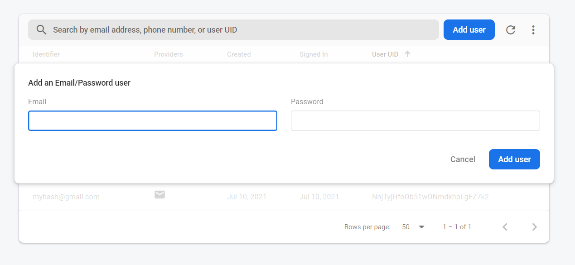Click the email provider envelope icon
575x265 pixels.
pos(159,195)
